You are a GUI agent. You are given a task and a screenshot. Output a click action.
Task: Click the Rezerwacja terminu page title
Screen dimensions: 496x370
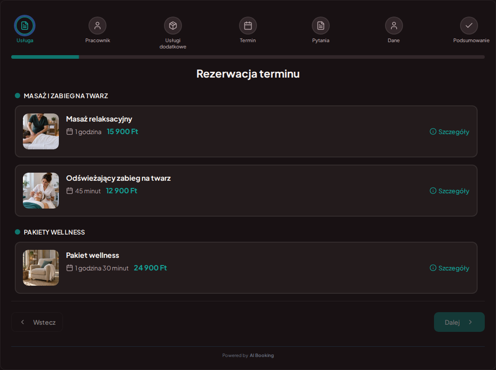248,74
